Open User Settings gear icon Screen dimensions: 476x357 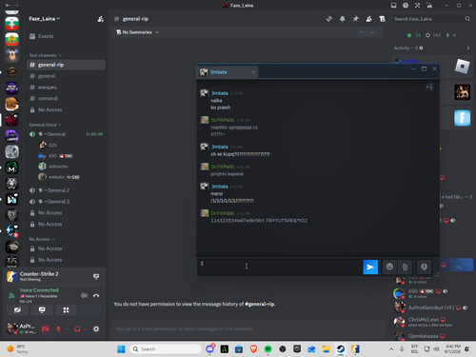96,329
